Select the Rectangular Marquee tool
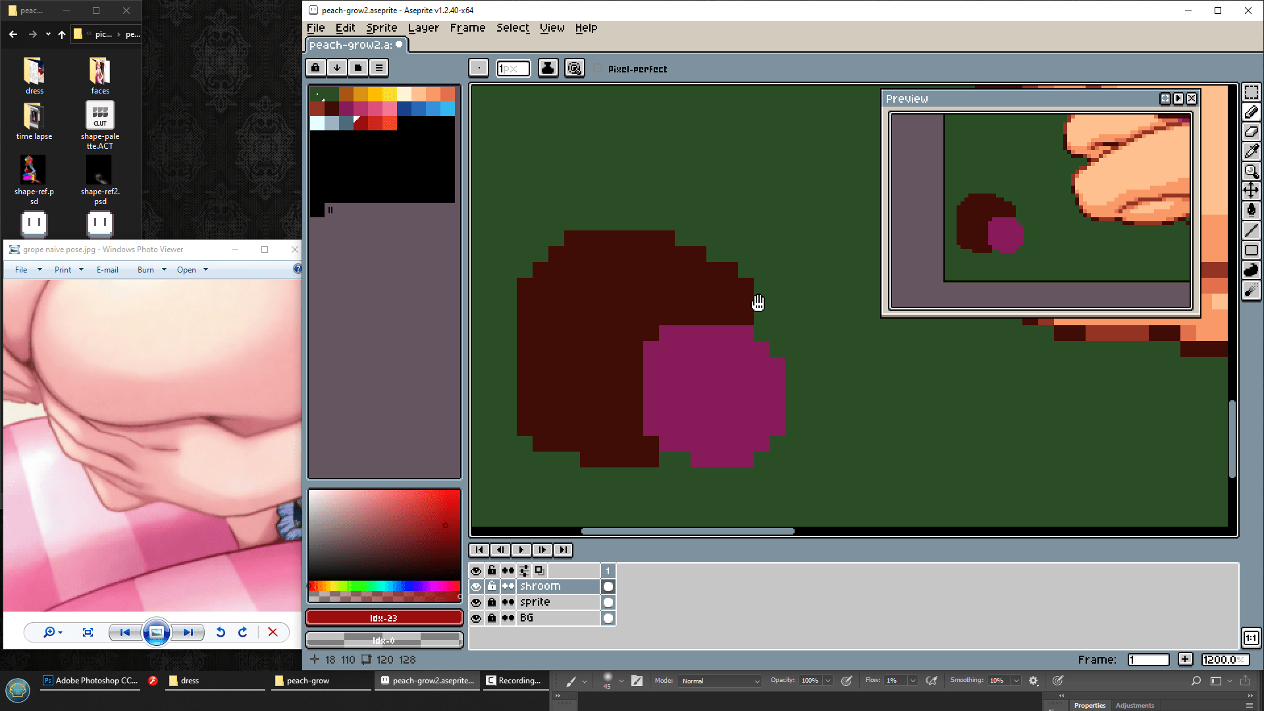 point(1251,93)
